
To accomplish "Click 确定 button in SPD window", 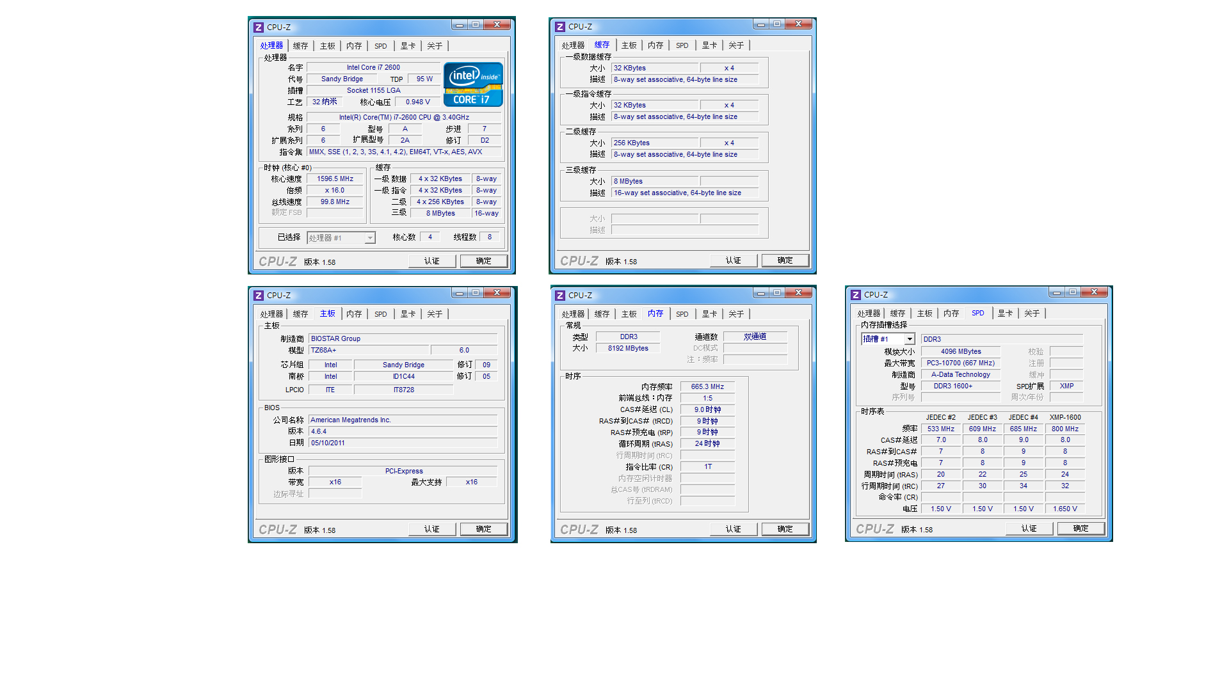I will click(x=1081, y=528).
